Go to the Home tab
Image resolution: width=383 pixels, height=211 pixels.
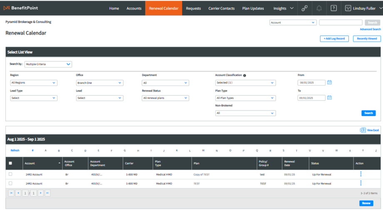point(114,8)
